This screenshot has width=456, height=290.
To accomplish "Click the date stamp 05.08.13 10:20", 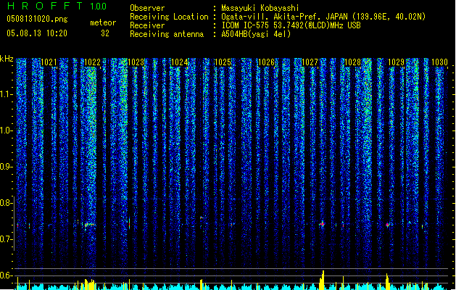I will (x=37, y=33).
